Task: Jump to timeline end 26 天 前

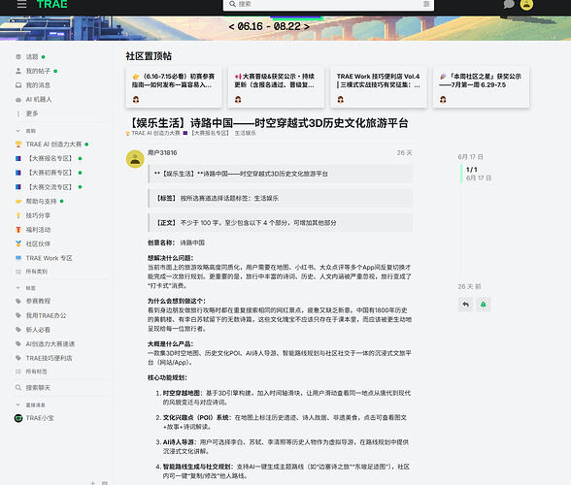Action: click(469, 287)
